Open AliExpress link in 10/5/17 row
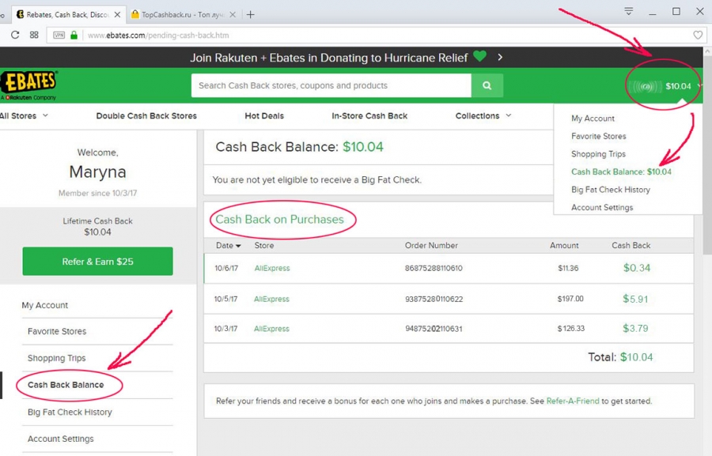712x456 pixels. [271, 299]
